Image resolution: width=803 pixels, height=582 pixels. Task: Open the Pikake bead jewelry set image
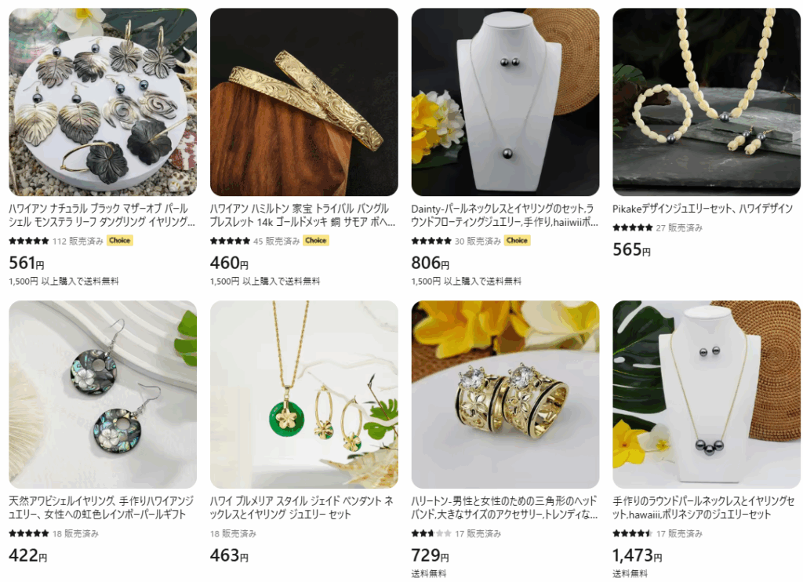[x=707, y=102]
